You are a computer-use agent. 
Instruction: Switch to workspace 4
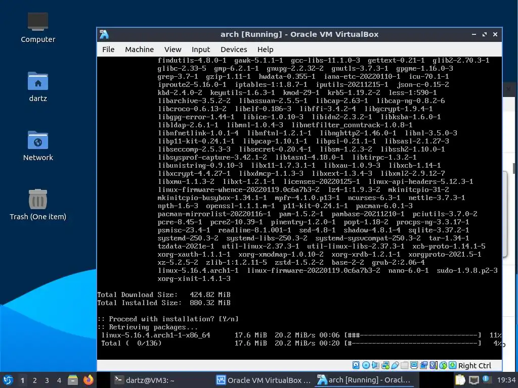59,380
